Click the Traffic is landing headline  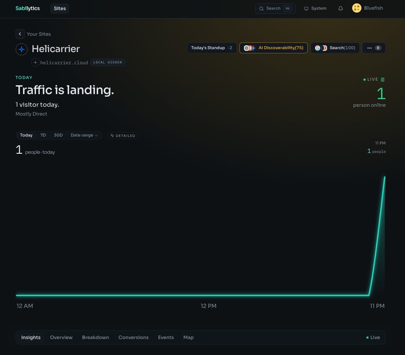coord(65,90)
